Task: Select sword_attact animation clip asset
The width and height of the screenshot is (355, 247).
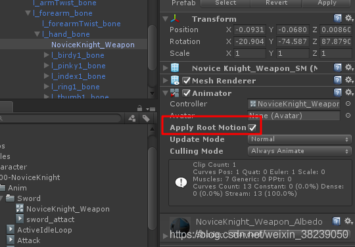Action: (45, 219)
